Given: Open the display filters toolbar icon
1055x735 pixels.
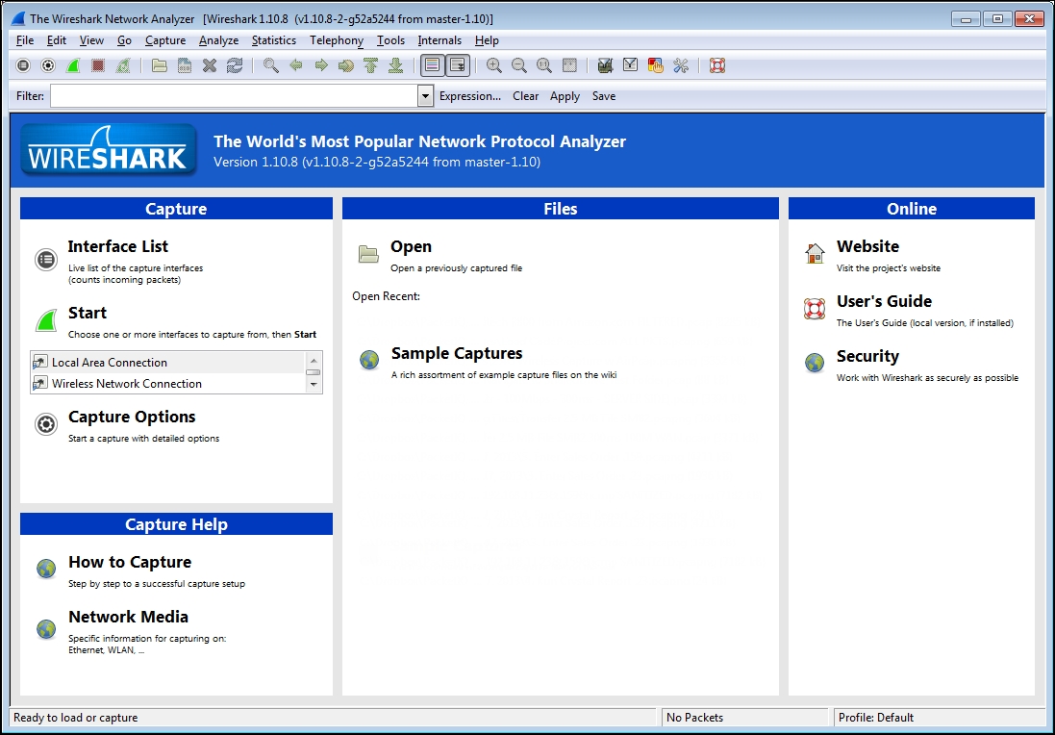Looking at the screenshot, I should [631, 65].
